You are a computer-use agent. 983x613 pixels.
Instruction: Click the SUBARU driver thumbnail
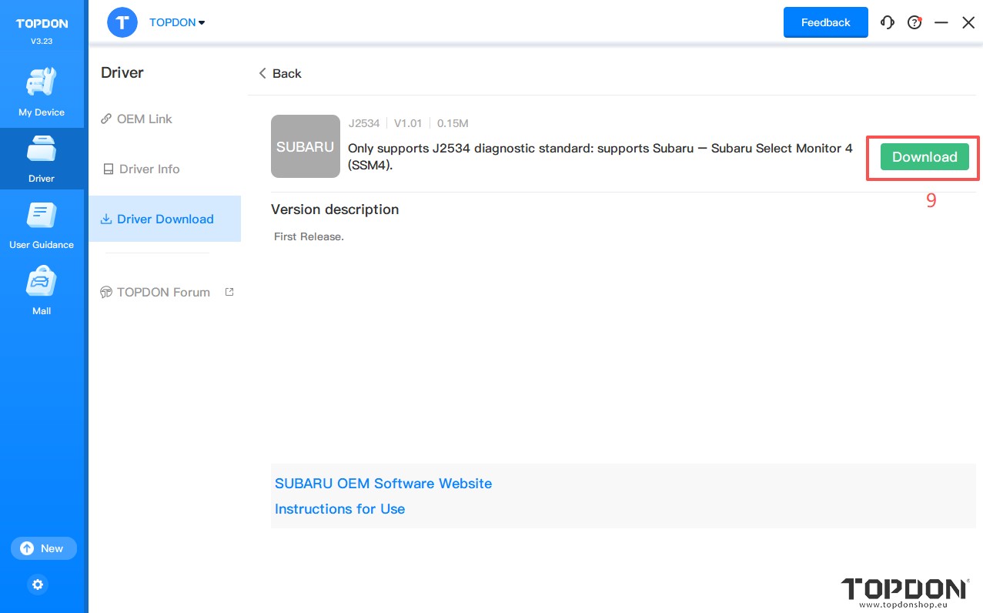[306, 146]
